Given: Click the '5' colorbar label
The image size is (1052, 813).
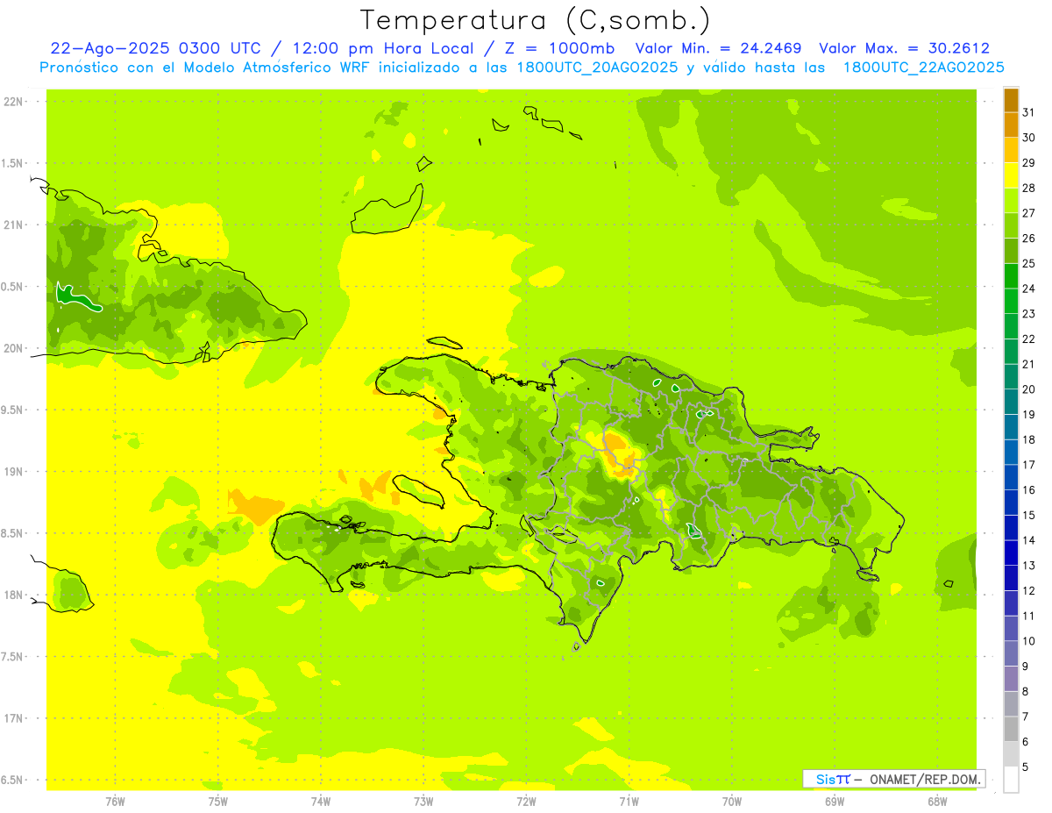Looking at the screenshot, I should (1027, 767).
